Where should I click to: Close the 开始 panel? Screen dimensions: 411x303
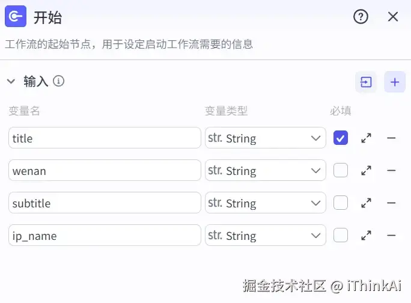click(393, 17)
